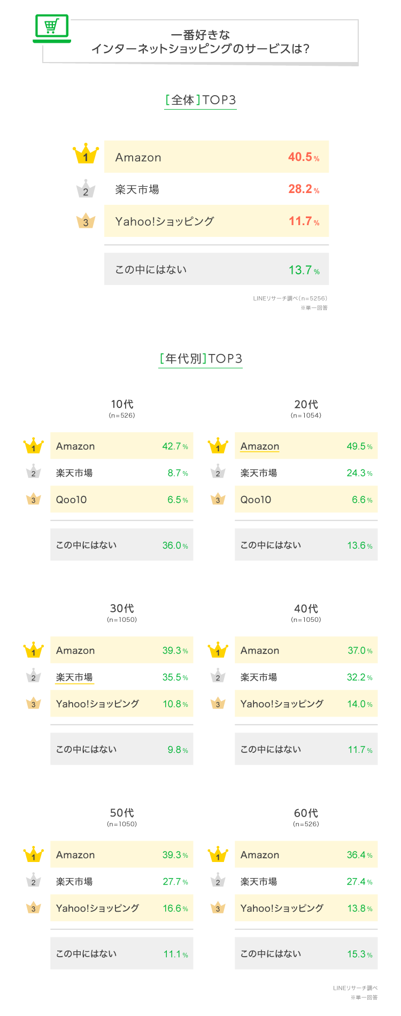This screenshot has width=401, height=1016.
Task: Click the Qoo10 row in the 10代 ranking
Action: pos(122,499)
